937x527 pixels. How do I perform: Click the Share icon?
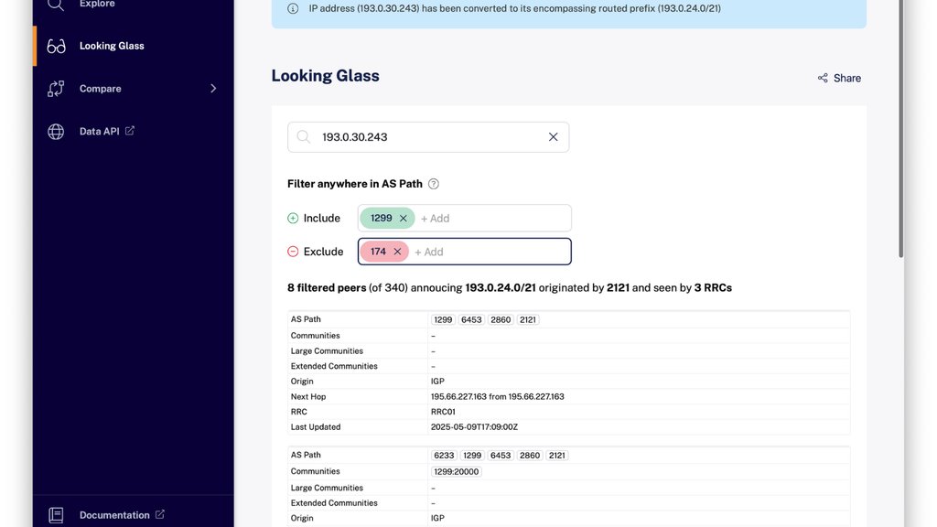click(823, 78)
